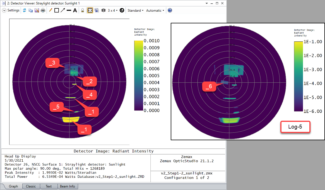Save the graph using the save icon
Image resolution: width=325 pixels, height=190 pixels.
point(37,10)
